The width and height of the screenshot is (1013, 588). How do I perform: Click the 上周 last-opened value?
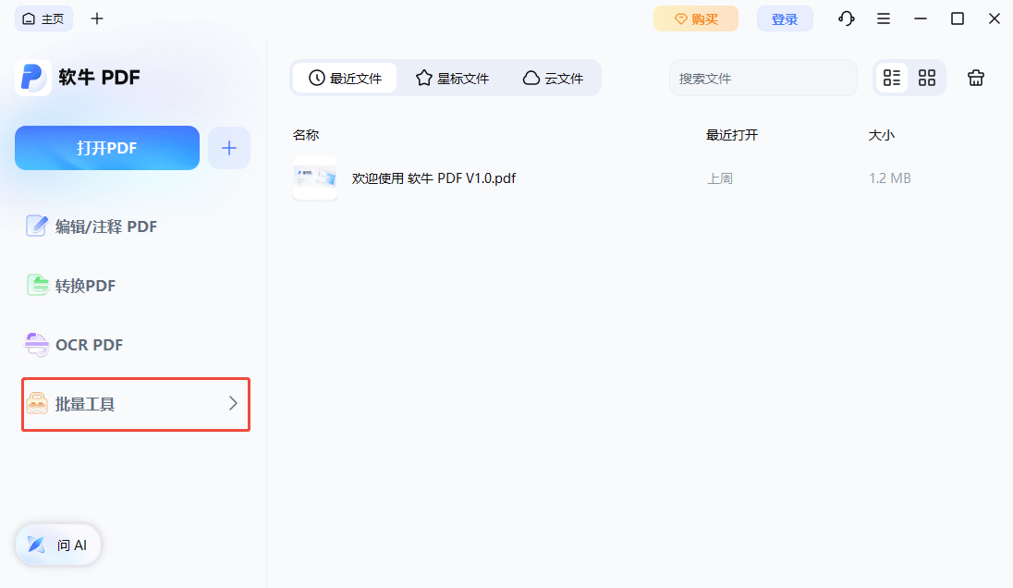(720, 178)
